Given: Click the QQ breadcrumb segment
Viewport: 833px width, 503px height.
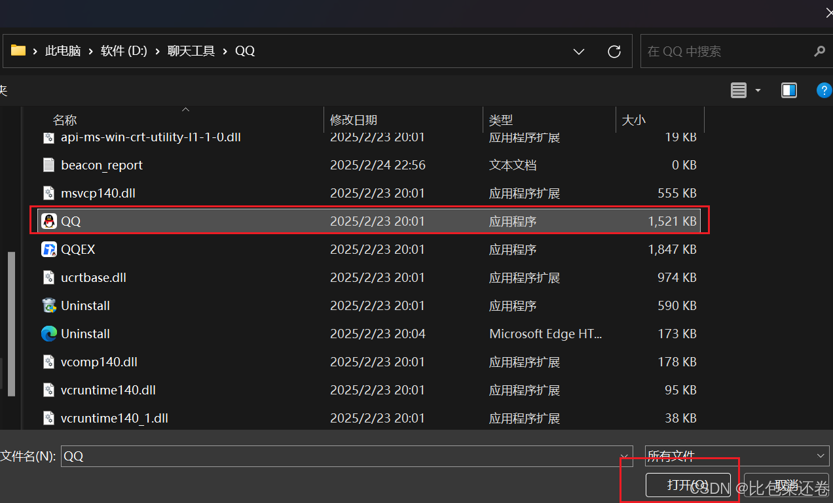Looking at the screenshot, I should 245,51.
